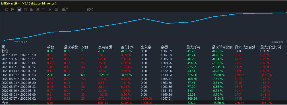Select the 币 currency tab
This screenshot has width=287, height=105.
[44, 10]
